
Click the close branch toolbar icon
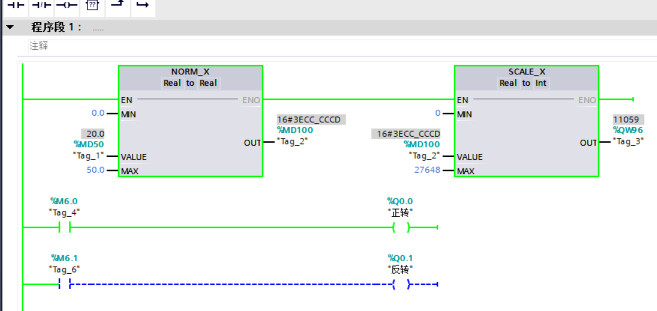[143, 5]
